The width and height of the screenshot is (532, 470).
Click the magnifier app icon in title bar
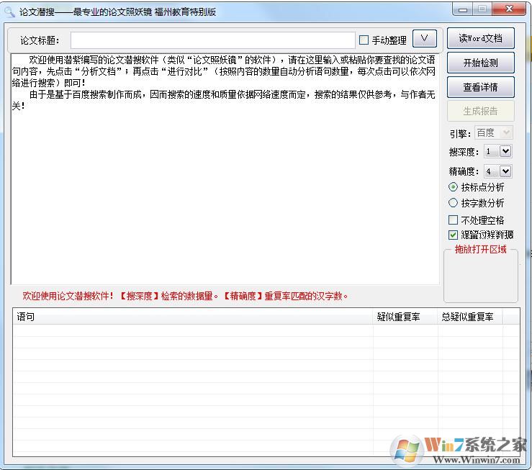pos(10,12)
